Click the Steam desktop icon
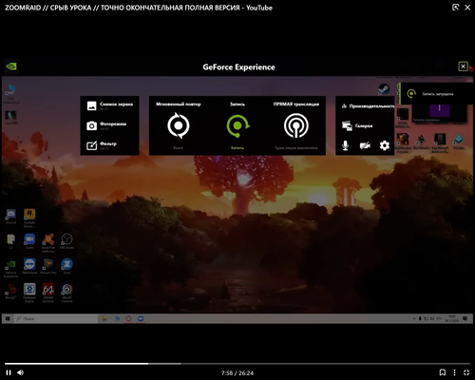 tap(384, 89)
